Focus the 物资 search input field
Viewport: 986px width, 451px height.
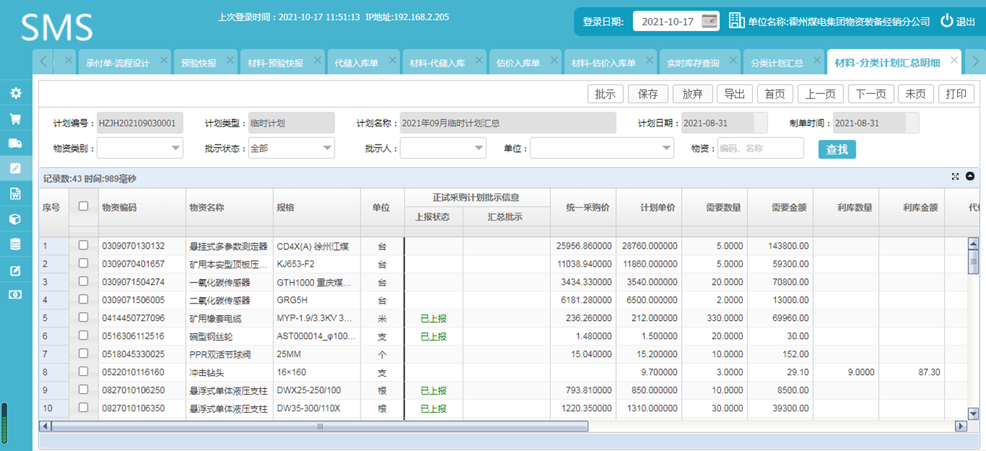point(760,148)
